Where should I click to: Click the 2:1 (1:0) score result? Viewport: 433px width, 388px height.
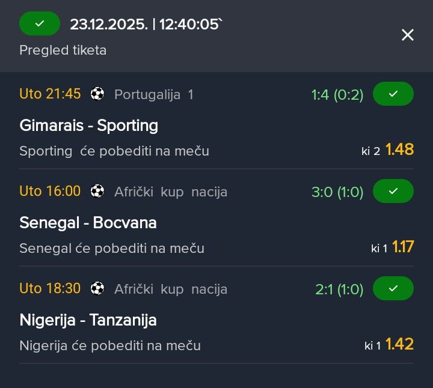click(339, 289)
